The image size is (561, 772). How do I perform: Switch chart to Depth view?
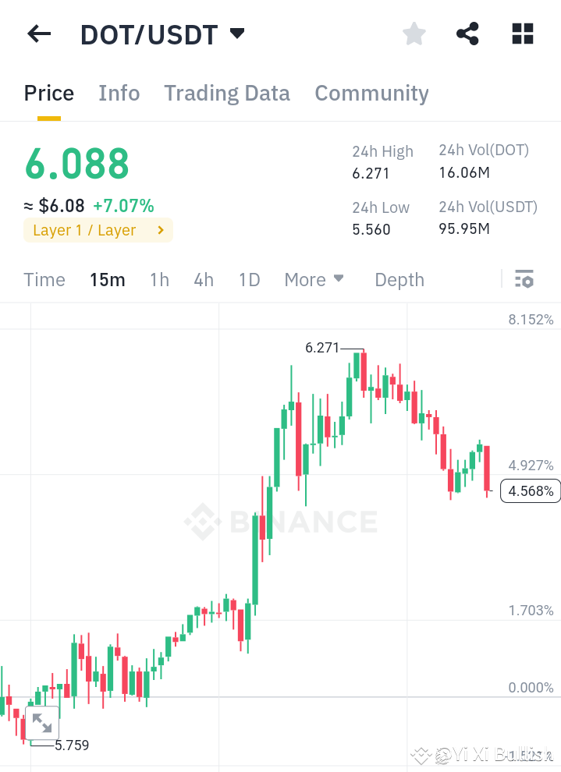pyautogui.click(x=399, y=279)
